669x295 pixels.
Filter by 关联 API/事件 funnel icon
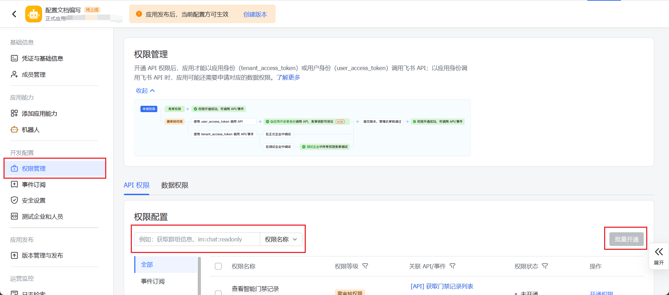click(452, 266)
